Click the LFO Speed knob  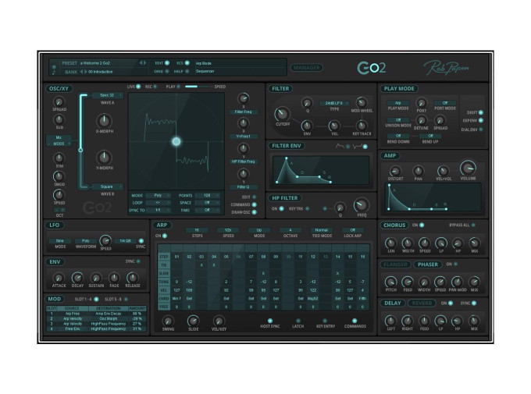coord(105,241)
